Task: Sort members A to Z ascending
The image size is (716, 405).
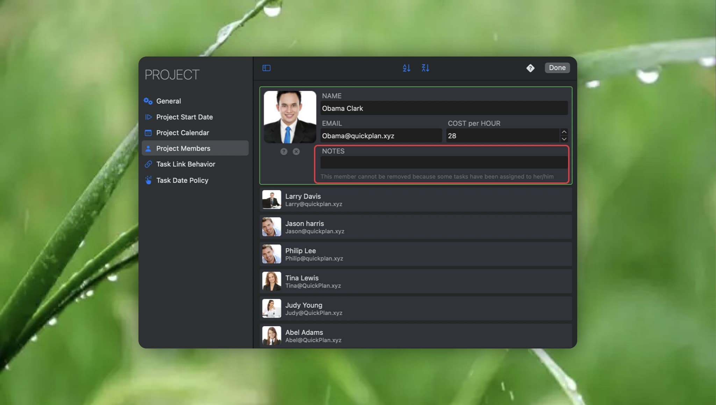Action: [x=406, y=68]
